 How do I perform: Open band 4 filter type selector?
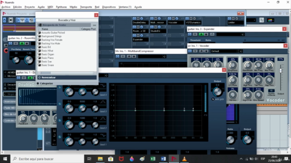pos(103,86)
